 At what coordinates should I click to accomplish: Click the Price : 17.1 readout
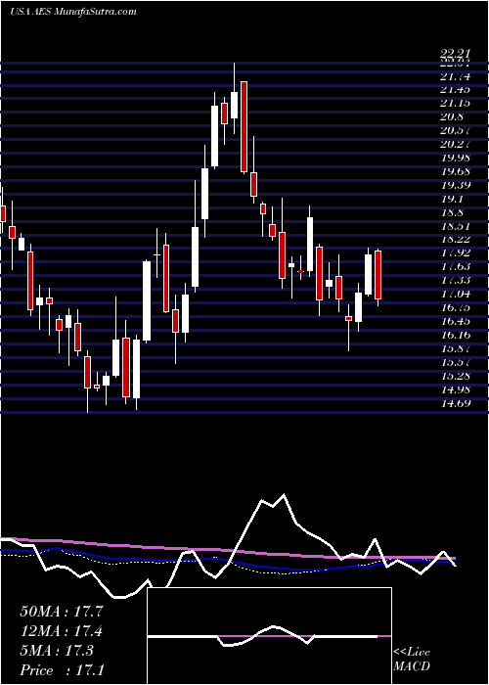click(x=62, y=670)
